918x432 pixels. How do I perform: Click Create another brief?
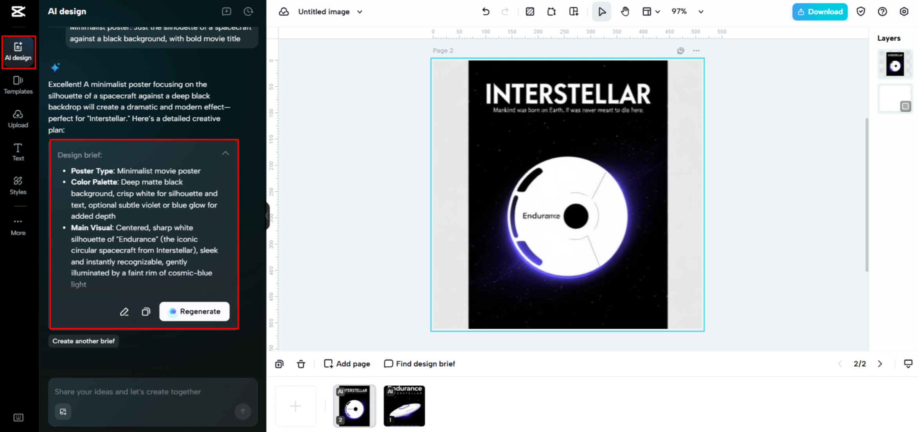pos(83,341)
